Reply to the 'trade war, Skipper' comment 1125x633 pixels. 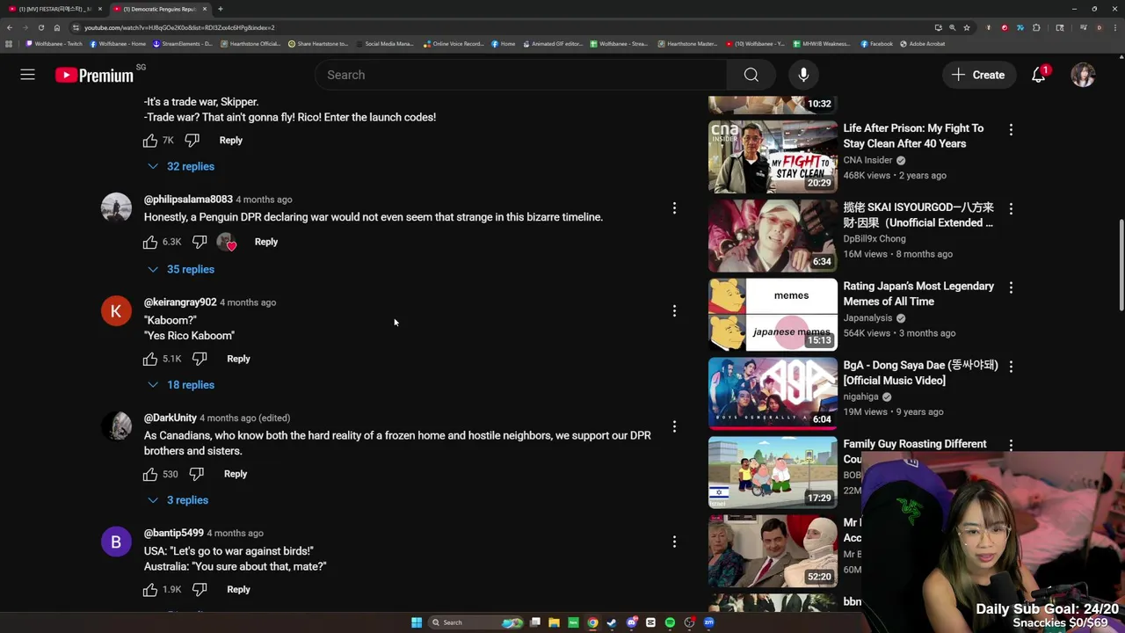click(230, 140)
